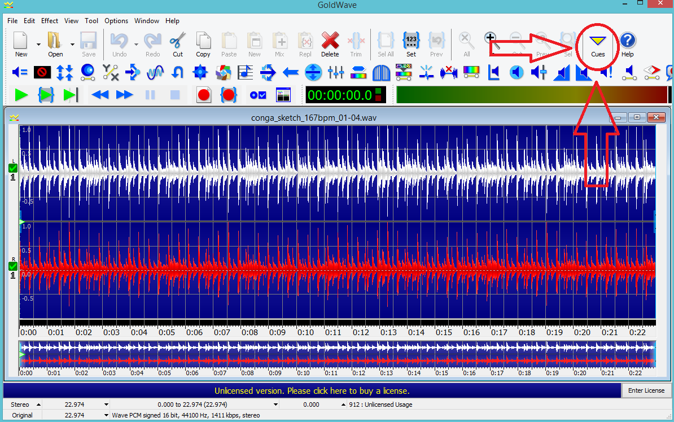This screenshot has height=422, width=674.
Task: Expand the New button dropdown arrow
Action: (x=38, y=44)
